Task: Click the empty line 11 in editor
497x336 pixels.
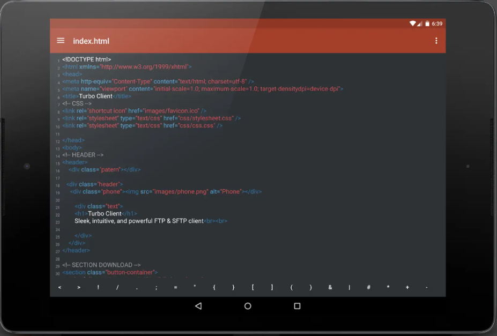Action: (x=247, y=133)
